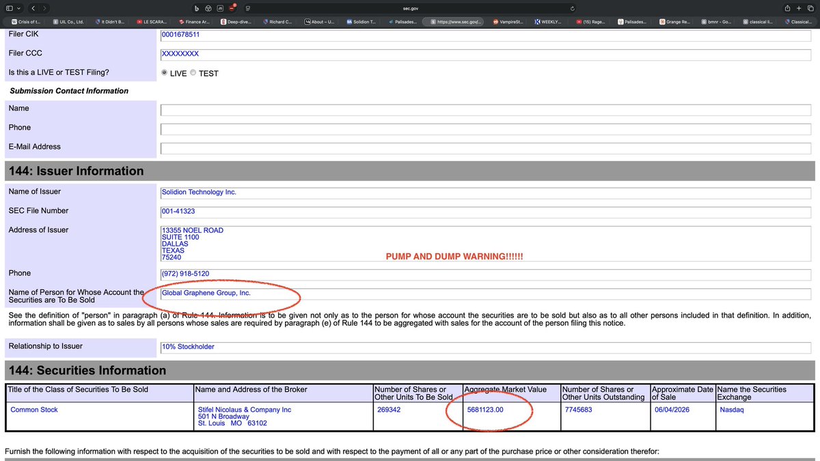Image resolution: width=820 pixels, height=461 pixels.
Task: Click SEC File Number field '001-41323'
Action: (486, 212)
